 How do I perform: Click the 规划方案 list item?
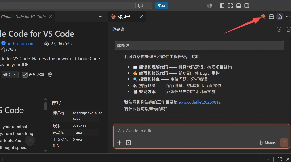coord(174,92)
